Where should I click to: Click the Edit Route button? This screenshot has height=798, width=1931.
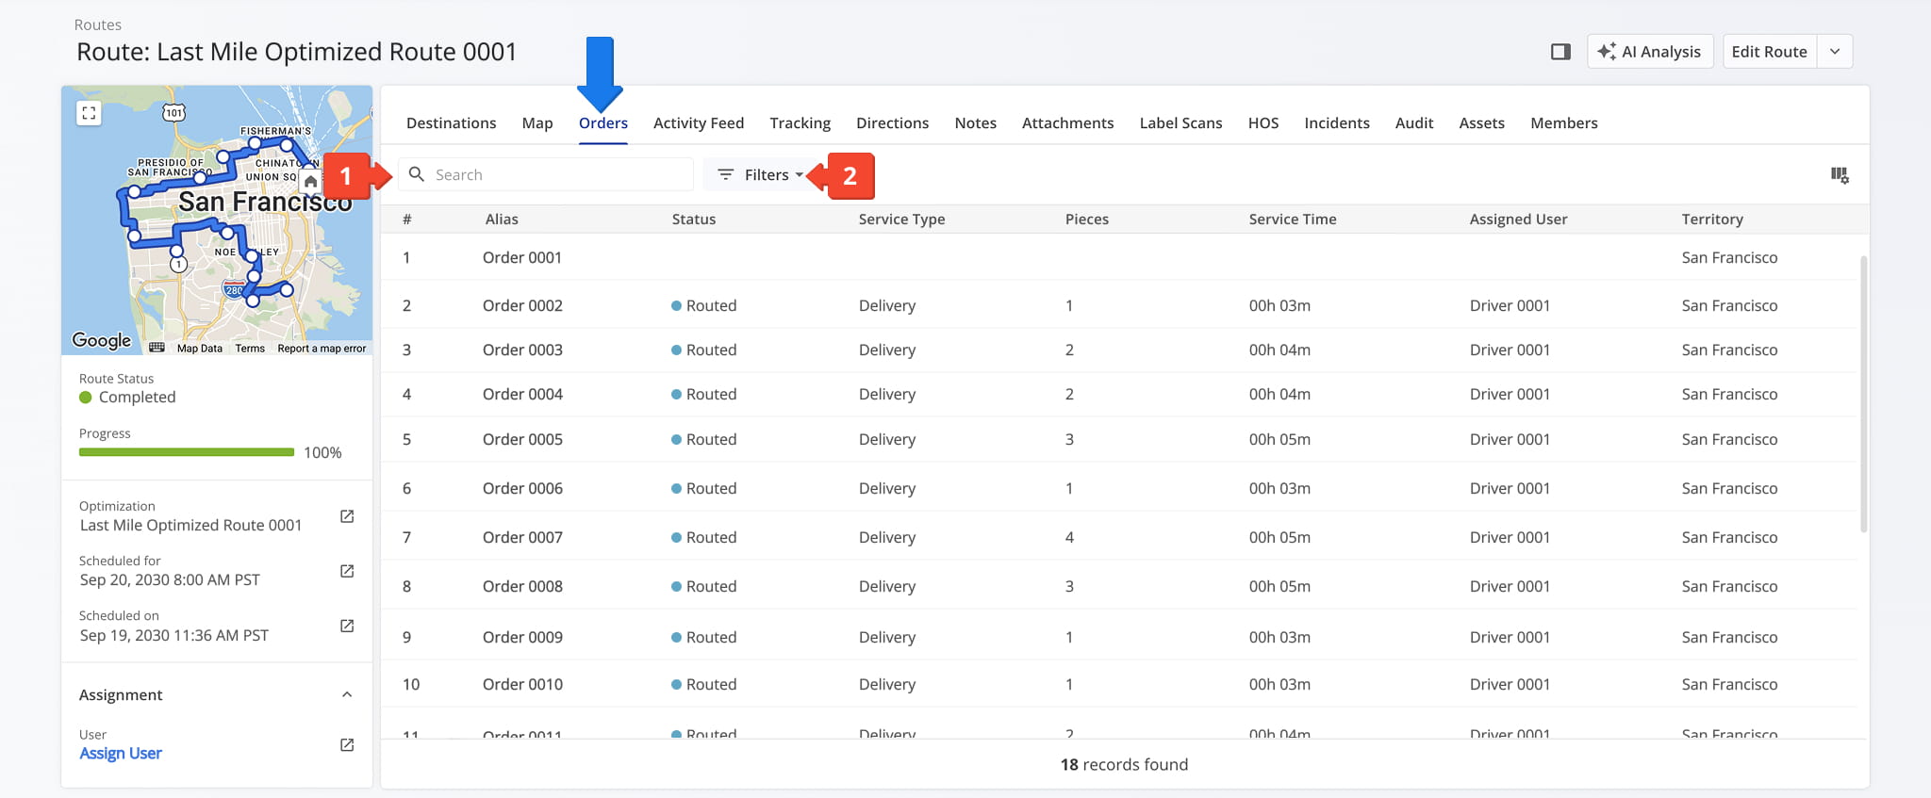[1770, 52]
